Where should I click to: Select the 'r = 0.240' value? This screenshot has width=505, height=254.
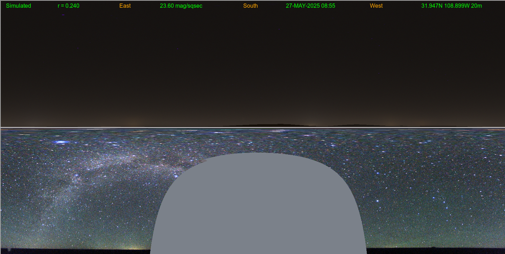coord(69,6)
